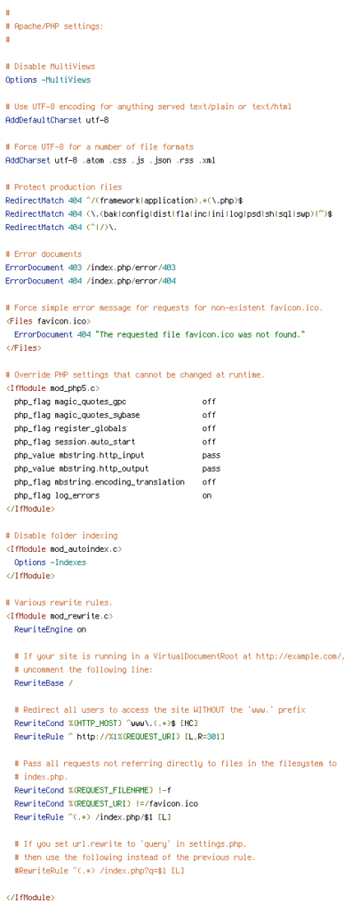The image size is (352, 910).
Task: Click the '<Files favicon.ico>' opening tag
Action: coord(48,321)
